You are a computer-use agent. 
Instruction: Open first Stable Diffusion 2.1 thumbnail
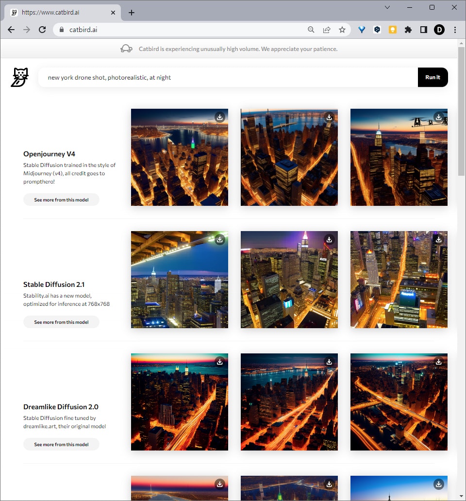point(180,280)
